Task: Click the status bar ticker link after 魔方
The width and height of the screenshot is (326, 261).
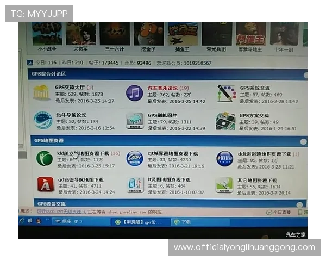Action: pos(61,212)
